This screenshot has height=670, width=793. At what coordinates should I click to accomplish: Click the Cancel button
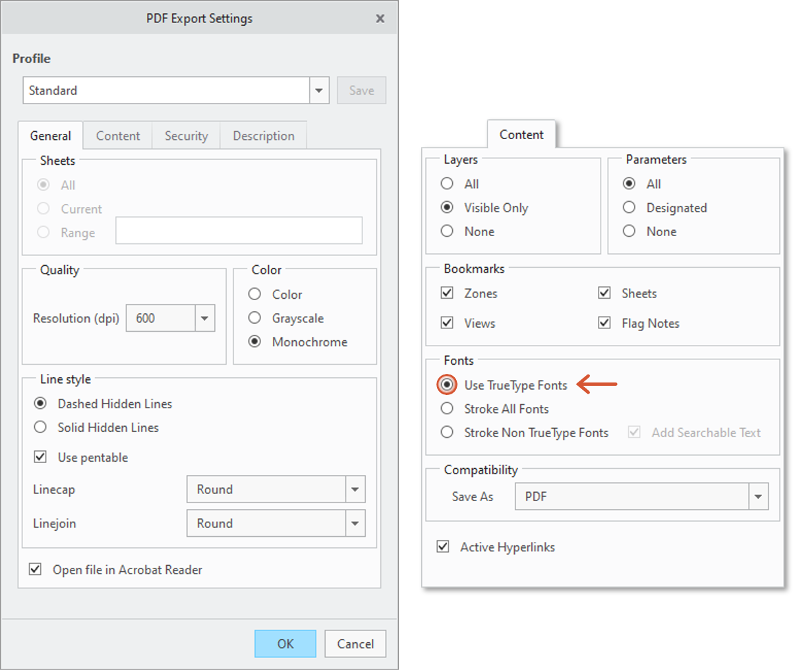[355, 644]
